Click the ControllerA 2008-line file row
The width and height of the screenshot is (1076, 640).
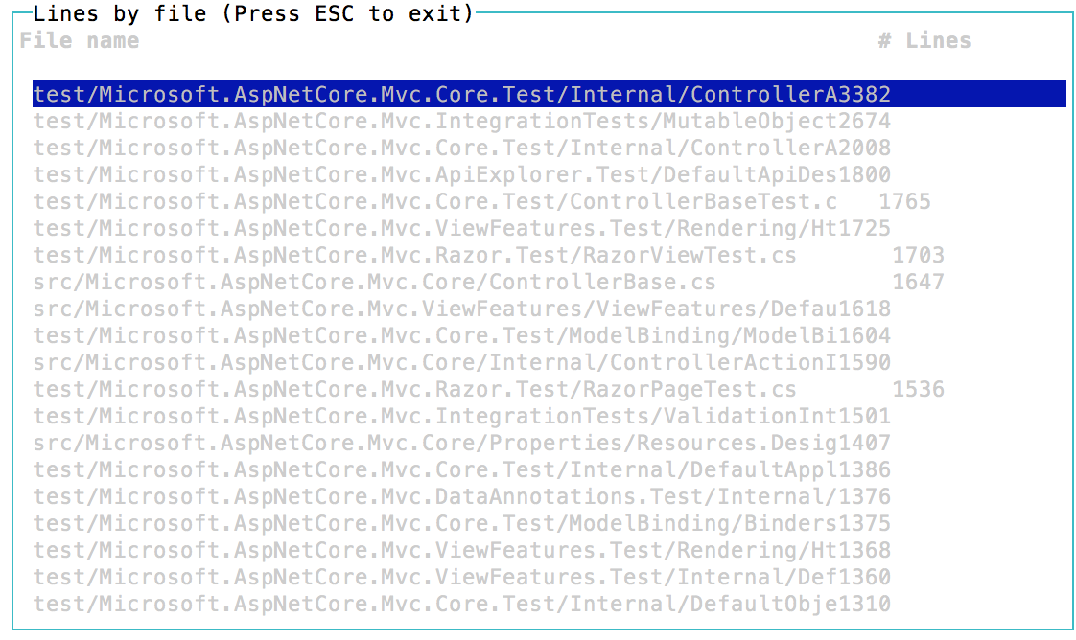(x=549, y=148)
